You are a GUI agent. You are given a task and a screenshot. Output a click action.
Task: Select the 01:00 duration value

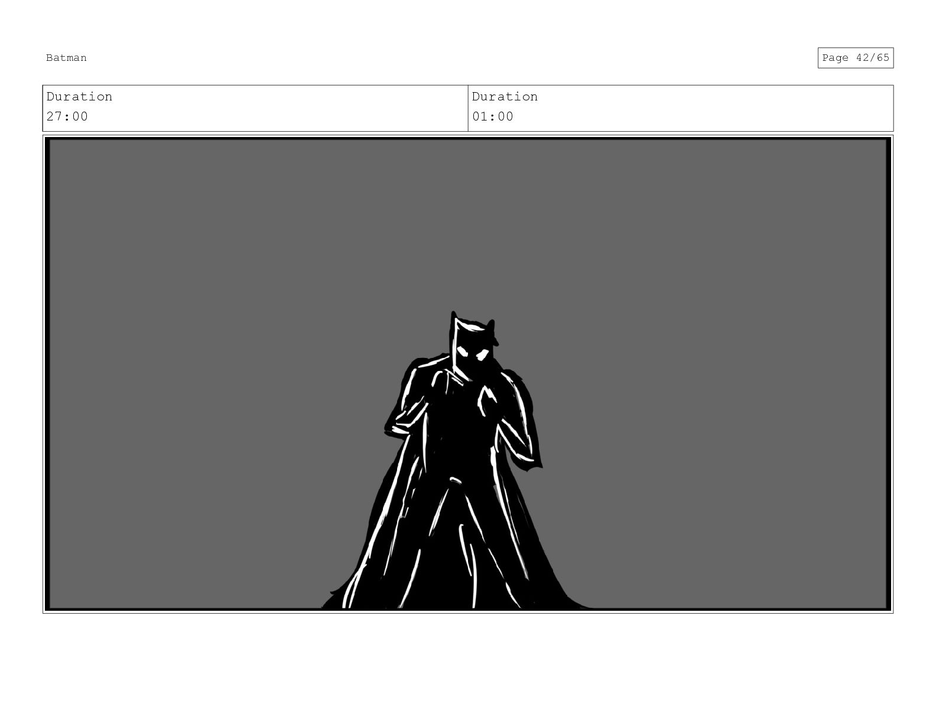coord(493,116)
